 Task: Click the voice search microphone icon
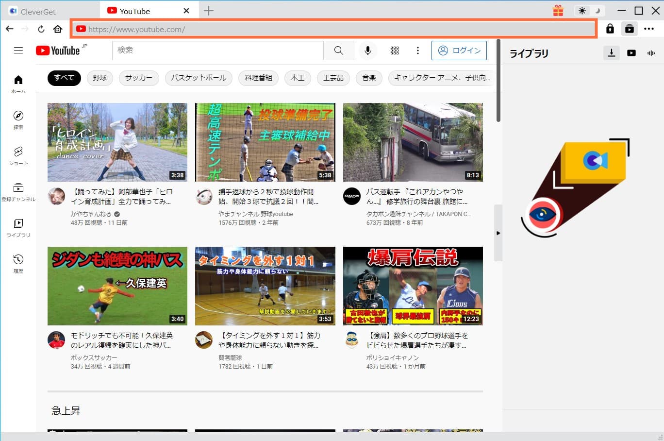367,50
